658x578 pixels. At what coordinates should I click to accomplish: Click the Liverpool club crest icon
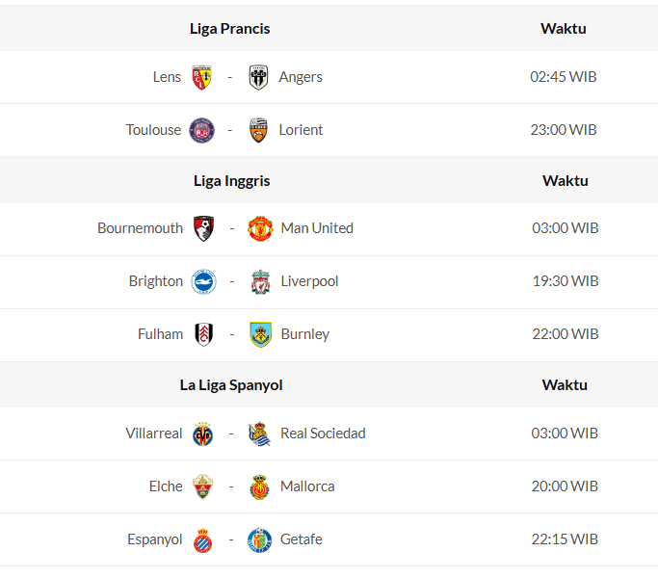tap(260, 282)
